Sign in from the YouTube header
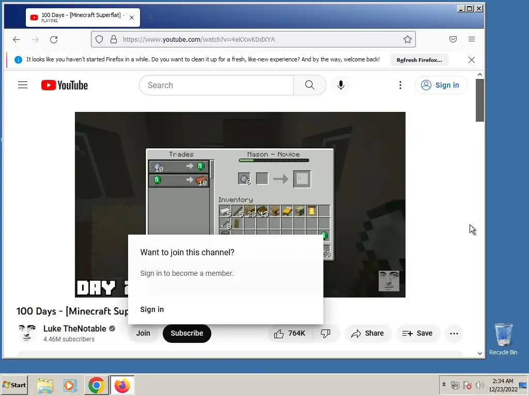 [x=441, y=85]
